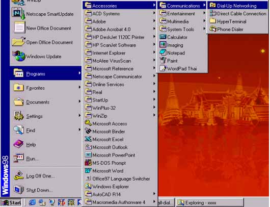Click the Office97 Language Switcher icon
The image size is (270, 207).
pos(88,178)
